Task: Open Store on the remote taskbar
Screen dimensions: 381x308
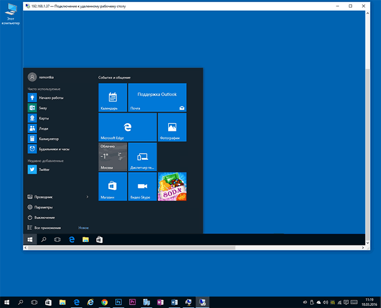Action: [100, 240]
